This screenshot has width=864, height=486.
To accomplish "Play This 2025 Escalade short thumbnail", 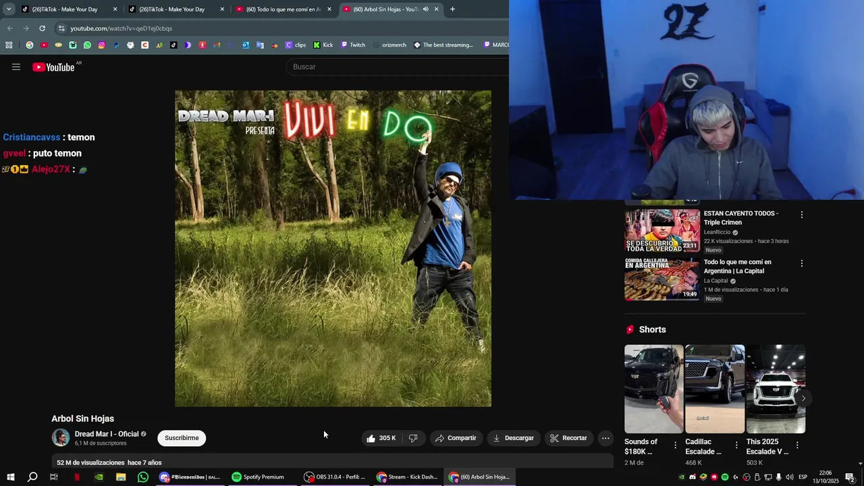I will pyautogui.click(x=776, y=389).
